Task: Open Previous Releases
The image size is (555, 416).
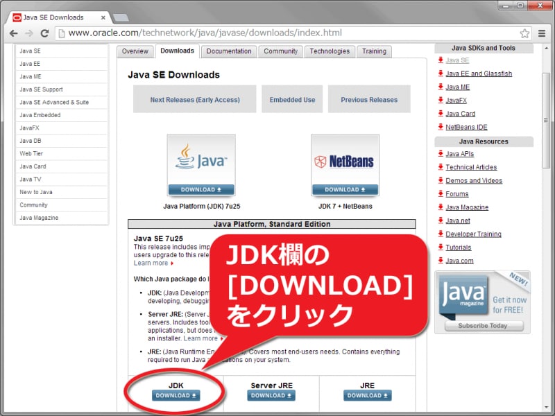Action: click(x=369, y=99)
